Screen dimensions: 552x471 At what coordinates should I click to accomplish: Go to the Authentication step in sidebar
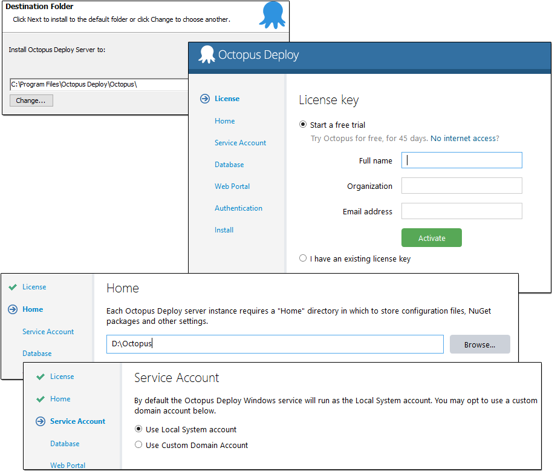(238, 208)
